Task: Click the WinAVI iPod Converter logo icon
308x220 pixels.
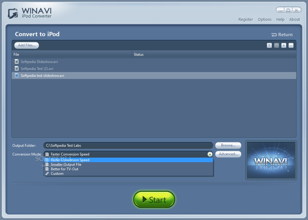Action: click(x=13, y=13)
